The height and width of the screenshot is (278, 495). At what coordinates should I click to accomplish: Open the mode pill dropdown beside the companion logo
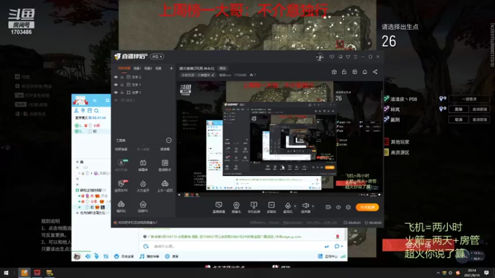tap(157, 57)
